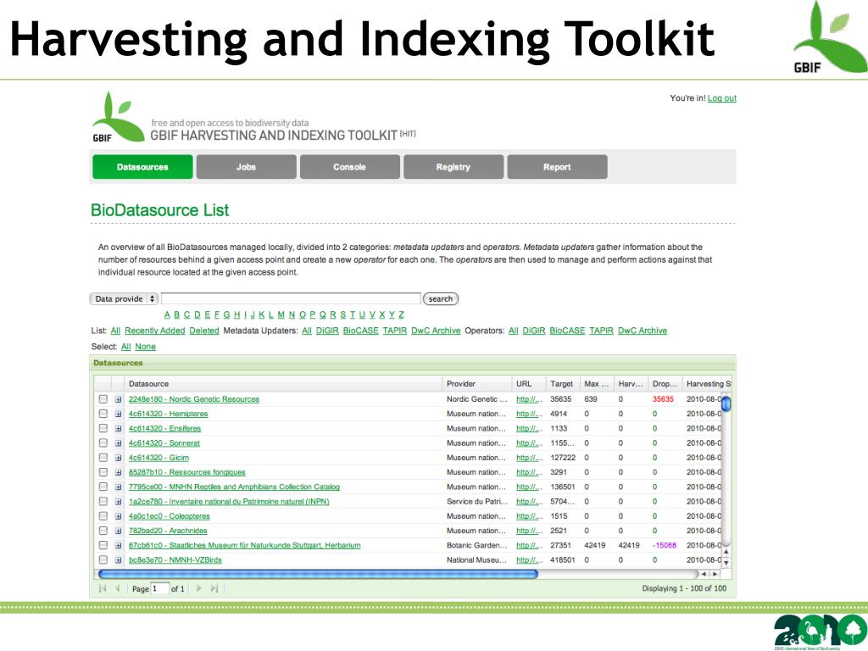Expand the Nordic Genetic Resources row
The width and height of the screenshot is (868, 651).
click(x=118, y=399)
